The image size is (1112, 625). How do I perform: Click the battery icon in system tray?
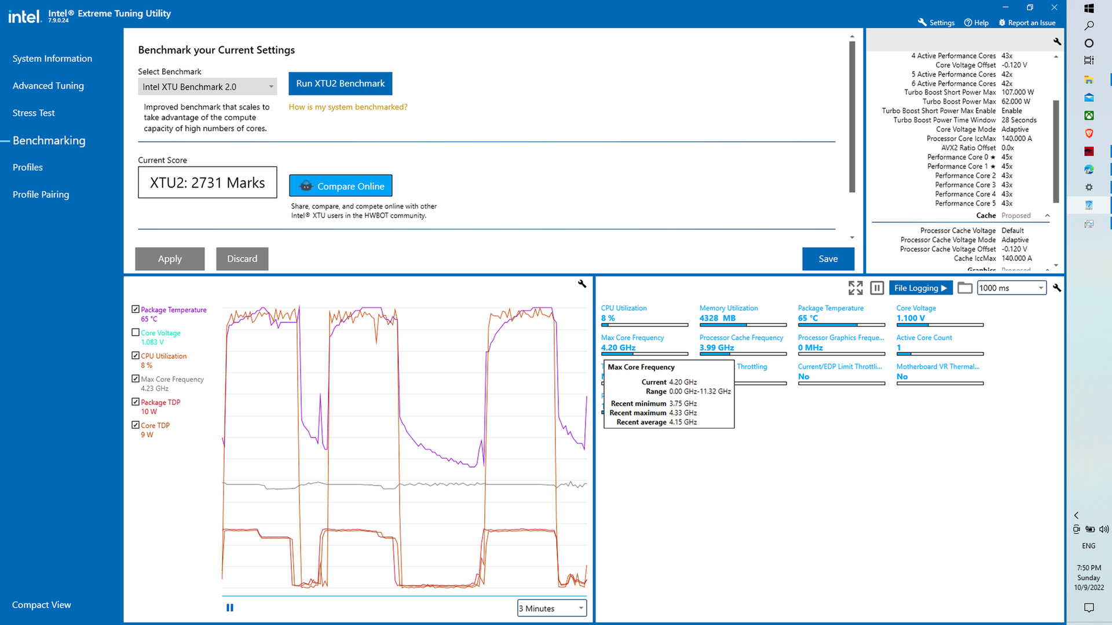[1090, 529]
